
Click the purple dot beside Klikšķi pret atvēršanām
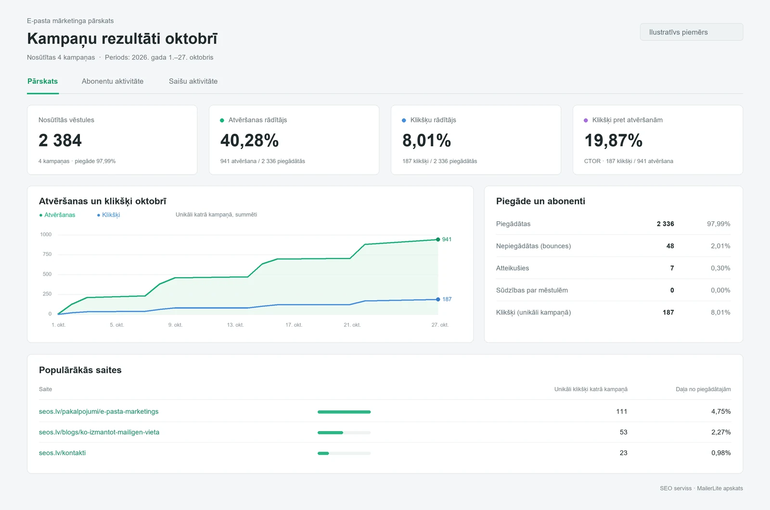[586, 120]
